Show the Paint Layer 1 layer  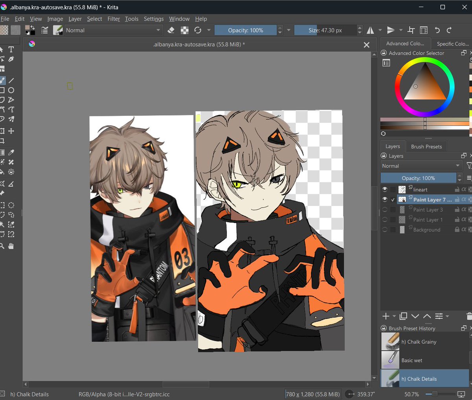tap(385, 219)
